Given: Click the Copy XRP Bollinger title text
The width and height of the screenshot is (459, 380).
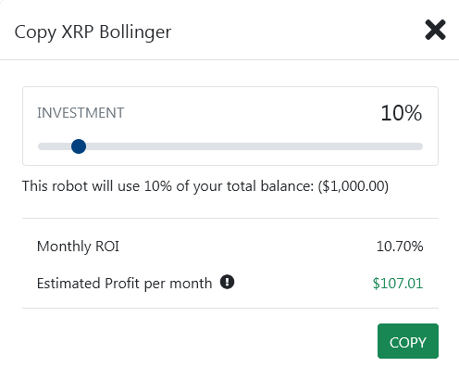Looking at the screenshot, I should pos(93,32).
